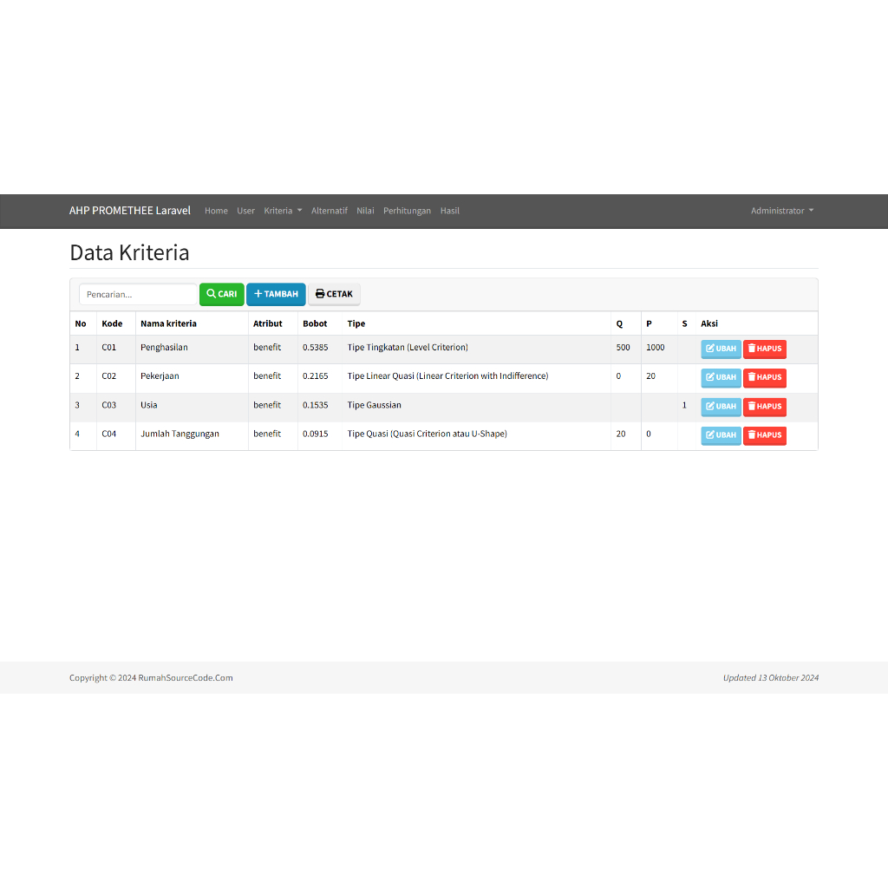Open the Home menu item
This screenshot has width=888, height=888.
pos(216,211)
